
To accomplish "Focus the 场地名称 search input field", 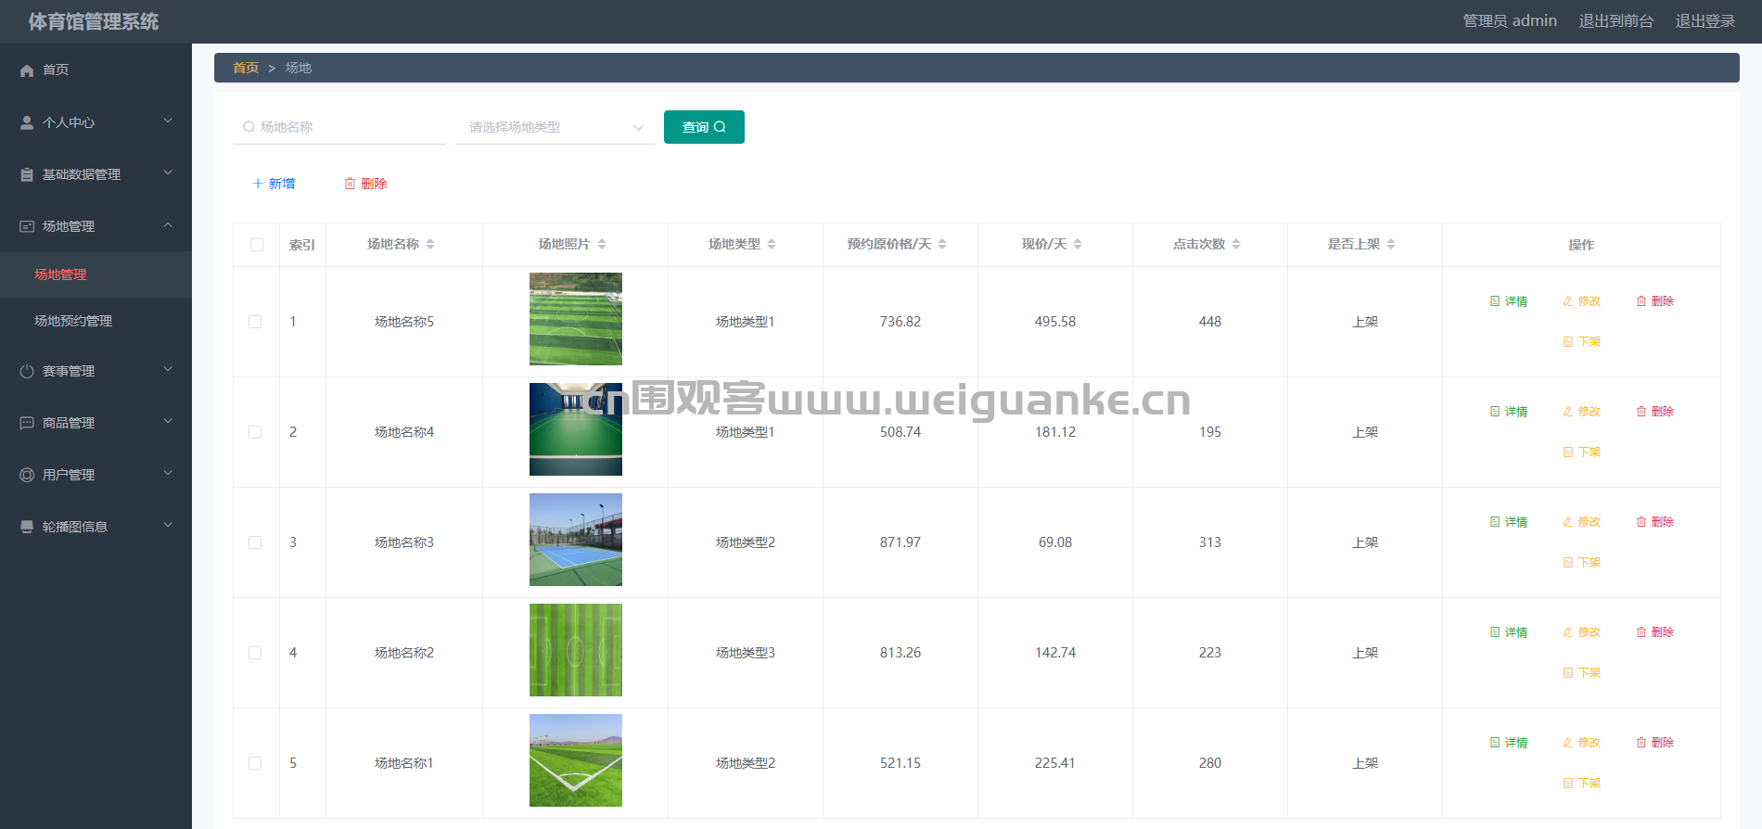I will 339,127.
